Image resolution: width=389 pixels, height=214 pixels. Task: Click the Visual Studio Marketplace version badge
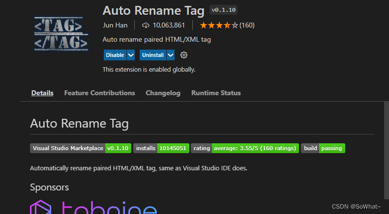[81, 148]
